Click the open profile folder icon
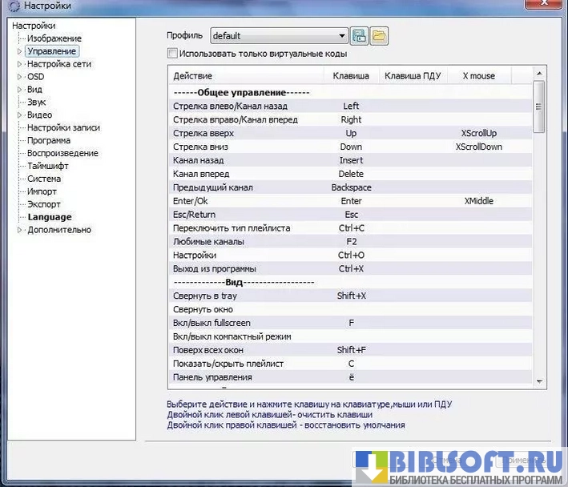 pyautogui.click(x=378, y=35)
